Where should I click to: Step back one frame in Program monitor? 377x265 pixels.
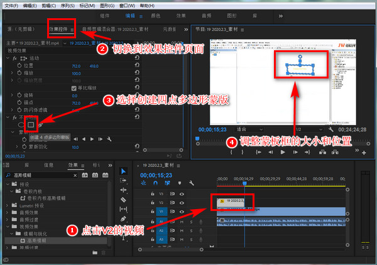[x=271, y=152]
